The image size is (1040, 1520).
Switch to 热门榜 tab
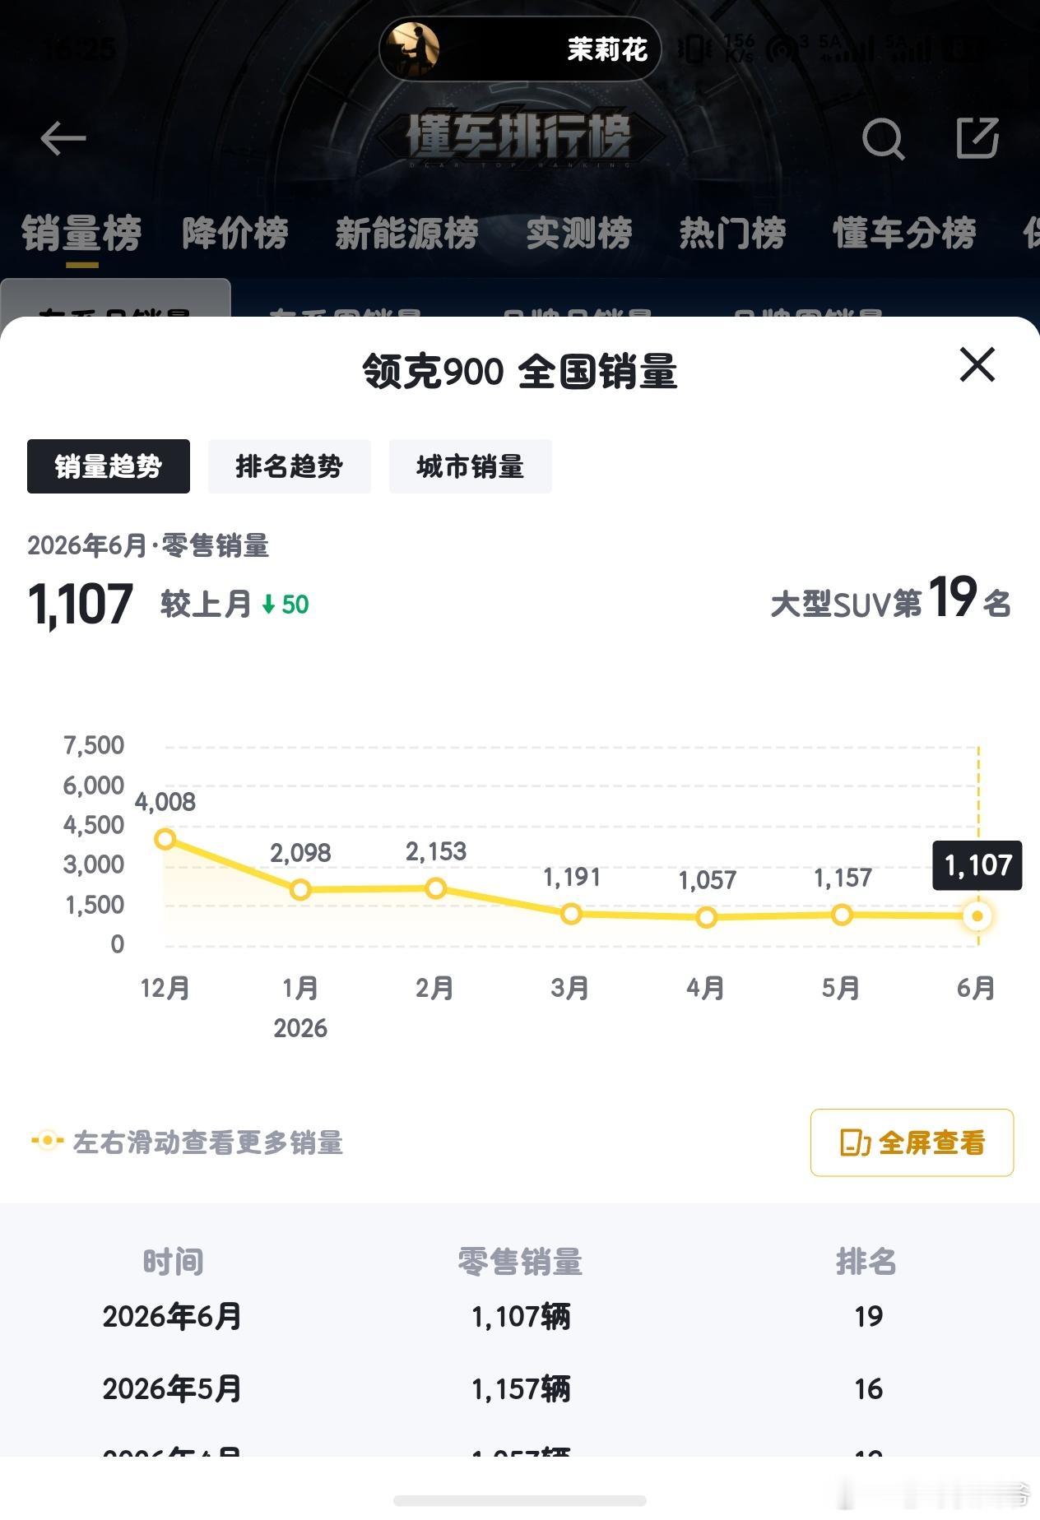point(732,234)
